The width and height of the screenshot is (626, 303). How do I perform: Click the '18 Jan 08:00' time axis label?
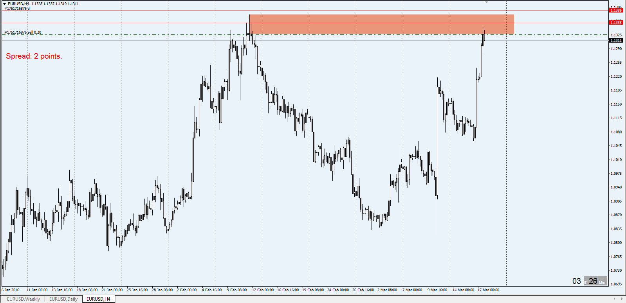tap(87, 290)
